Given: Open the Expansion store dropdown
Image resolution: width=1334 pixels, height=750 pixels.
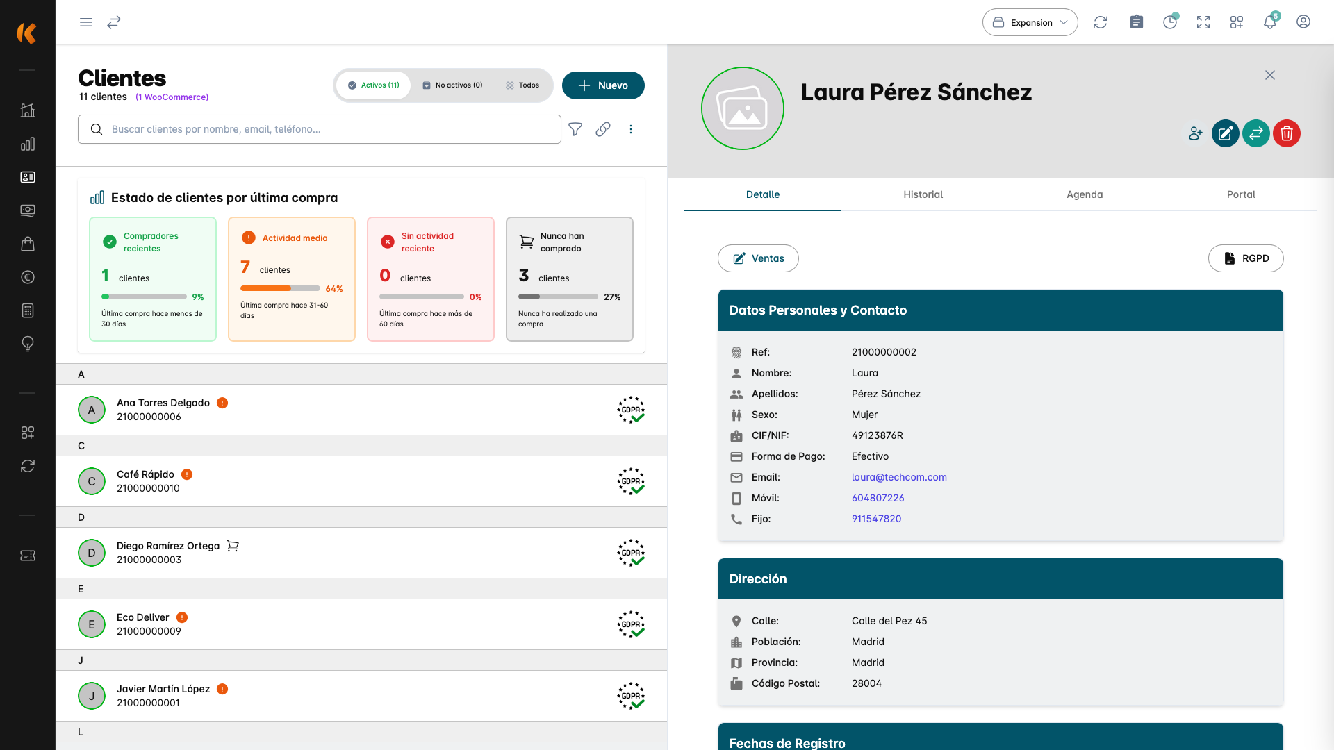Looking at the screenshot, I should [1030, 22].
